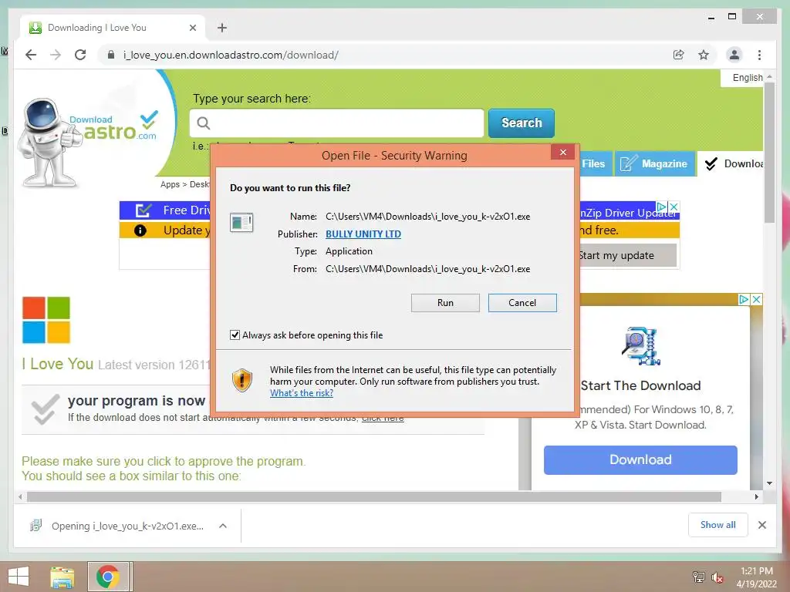Click the horizontal scrollbar right arrow
Screen dimensions: 790x592
click(x=756, y=497)
